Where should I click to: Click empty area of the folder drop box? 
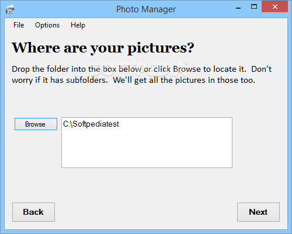(147, 150)
